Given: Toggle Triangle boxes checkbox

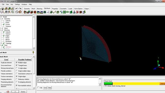Looking at the screenshot, I should [16, 65].
